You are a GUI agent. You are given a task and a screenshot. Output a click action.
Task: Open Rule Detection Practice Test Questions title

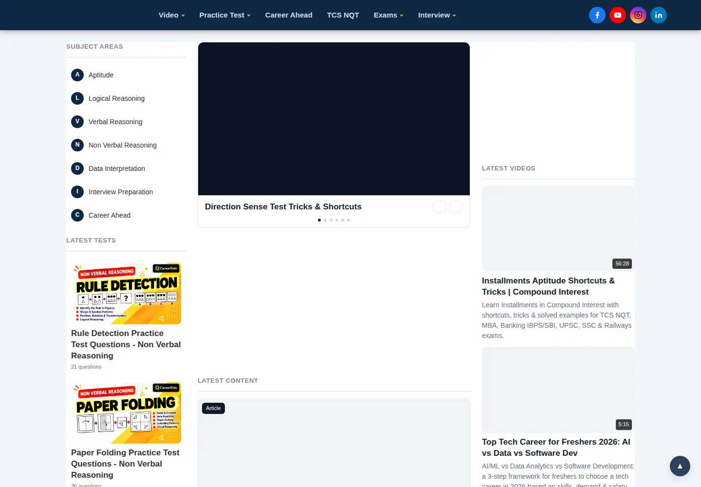(126, 344)
